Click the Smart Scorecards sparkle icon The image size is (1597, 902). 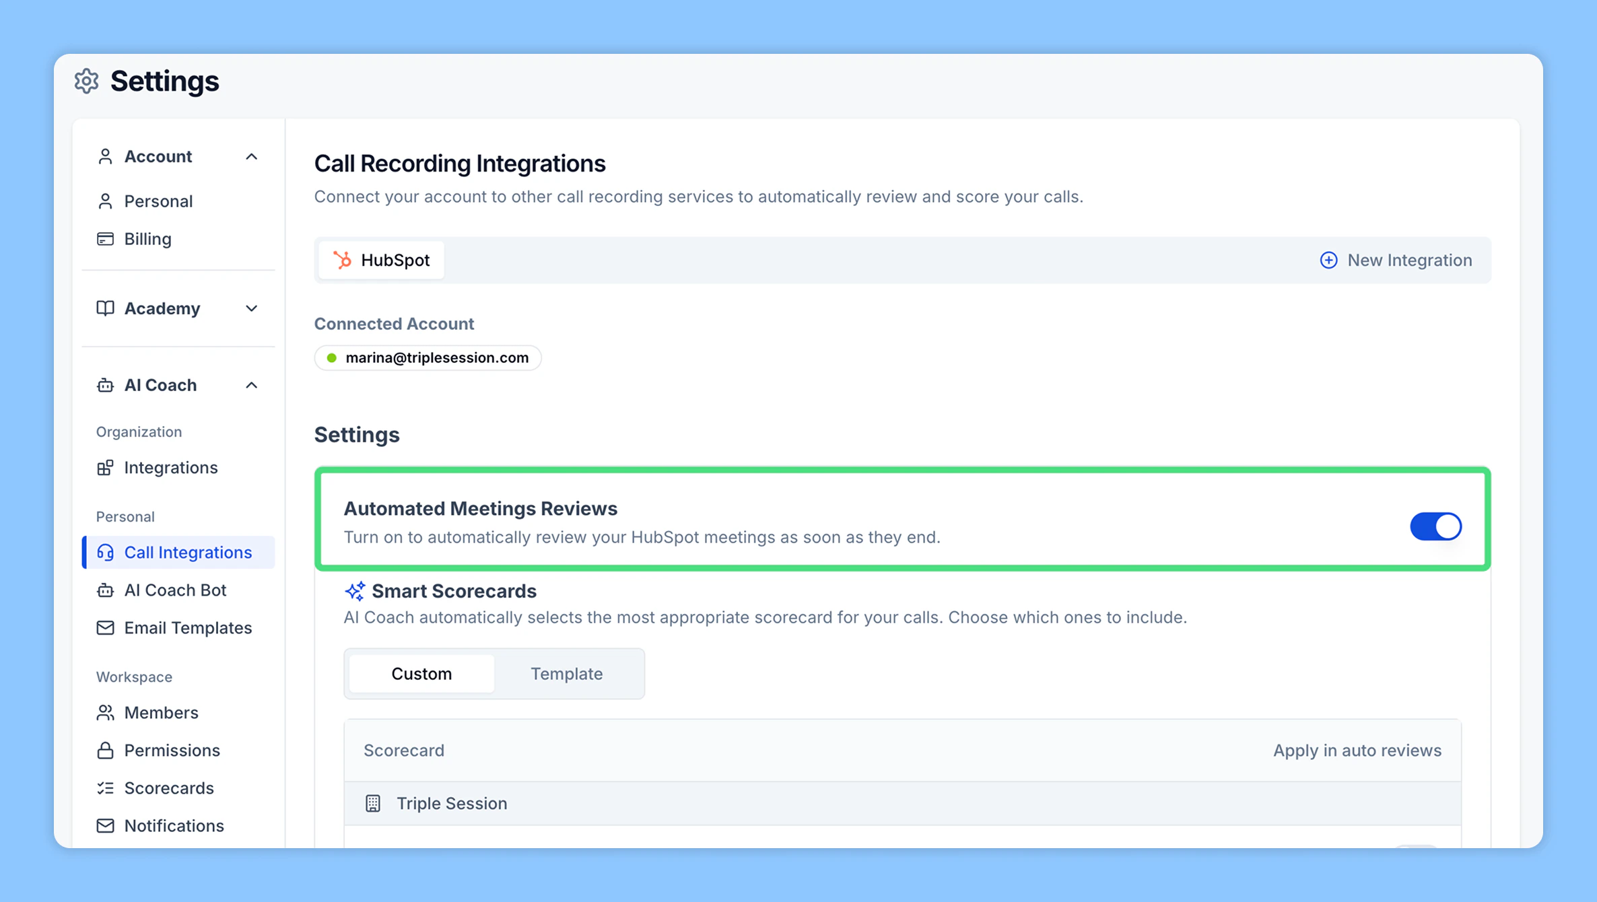355,591
